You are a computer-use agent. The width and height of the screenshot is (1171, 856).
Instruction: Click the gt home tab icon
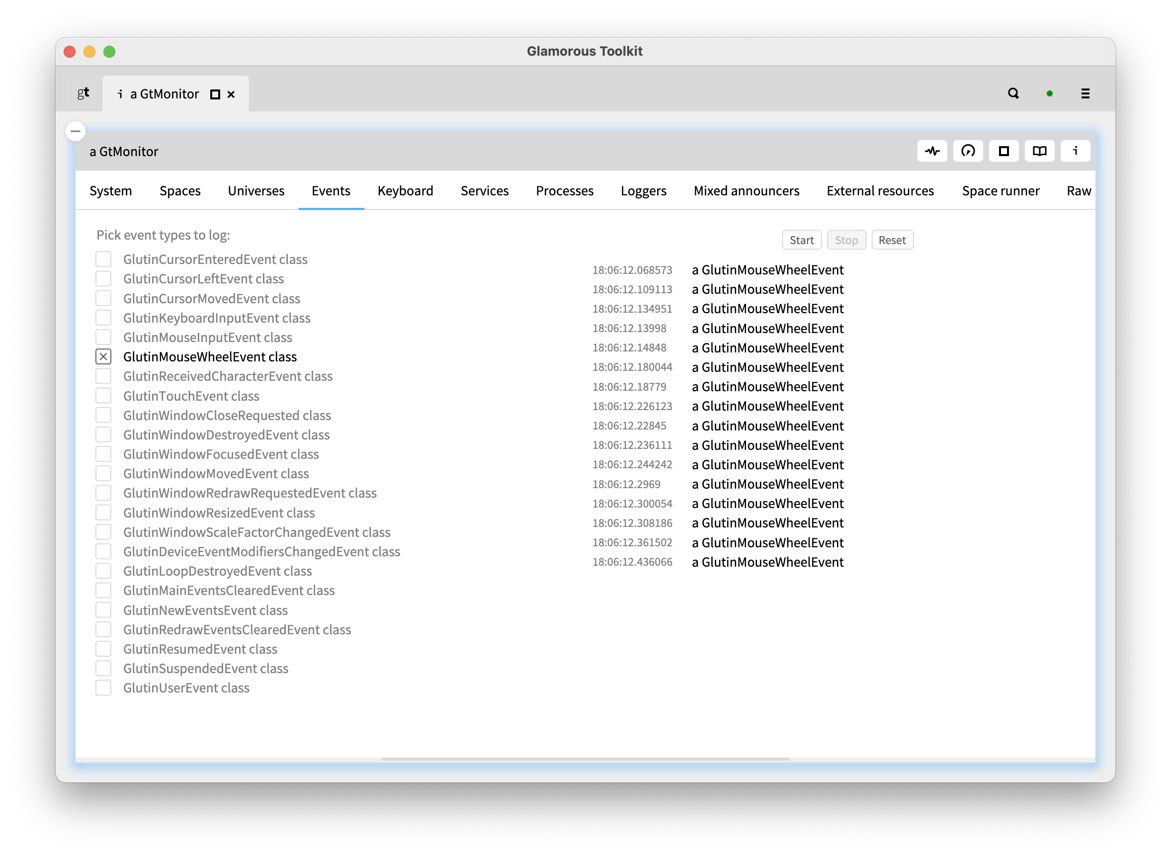coord(84,93)
